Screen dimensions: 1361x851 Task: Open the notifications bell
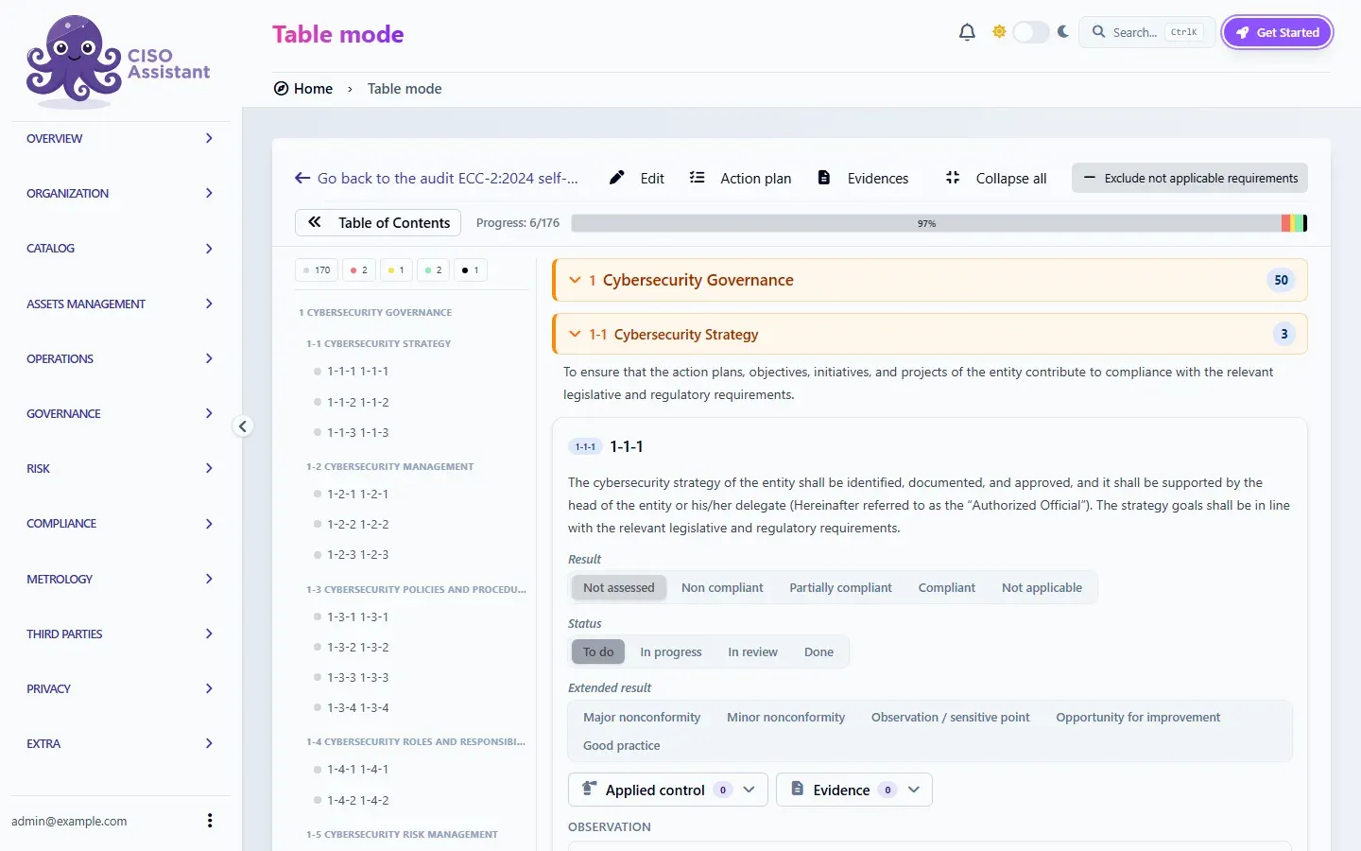tap(967, 32)
